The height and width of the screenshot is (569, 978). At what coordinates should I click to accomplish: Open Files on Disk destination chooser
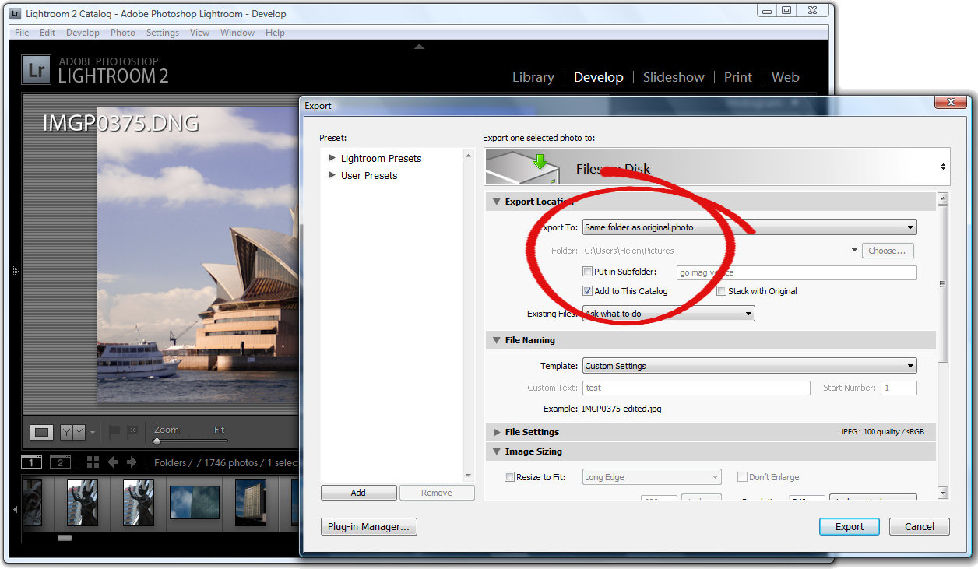click(x=943, y=167)
